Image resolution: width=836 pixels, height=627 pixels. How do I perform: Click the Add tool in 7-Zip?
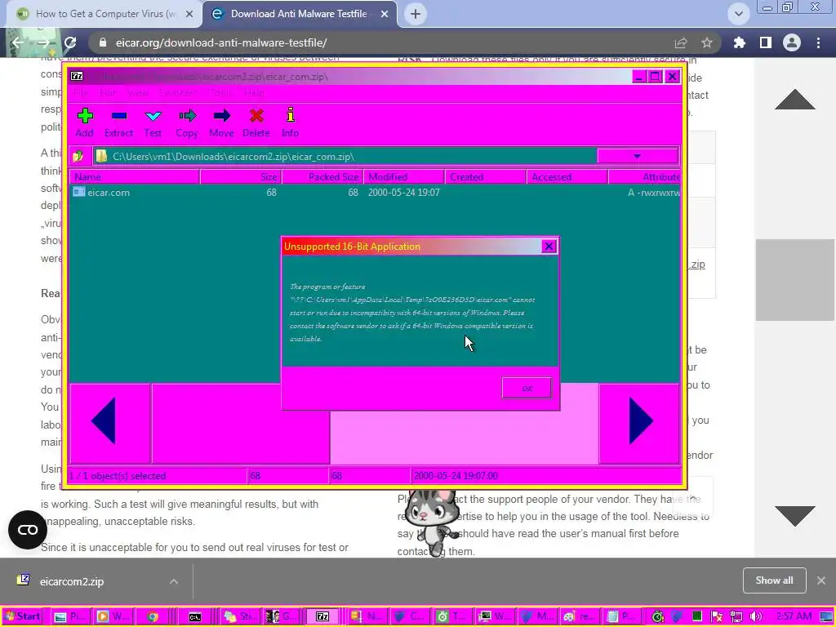coord(84,123)
